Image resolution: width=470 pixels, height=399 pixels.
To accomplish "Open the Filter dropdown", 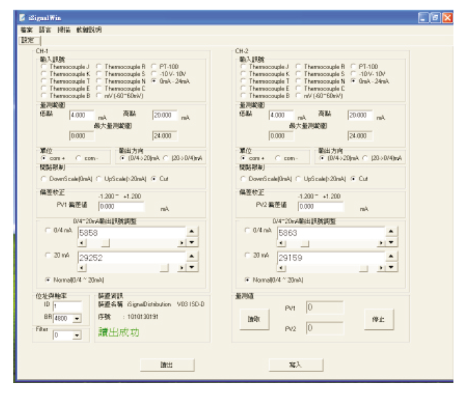I will click(x=77, y=335).
